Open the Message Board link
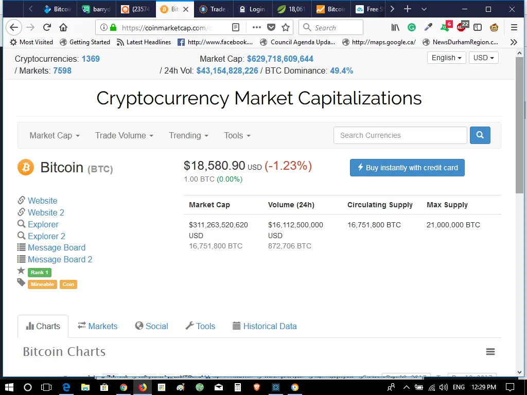Screen dimensions: 527x395 [57, 247]
